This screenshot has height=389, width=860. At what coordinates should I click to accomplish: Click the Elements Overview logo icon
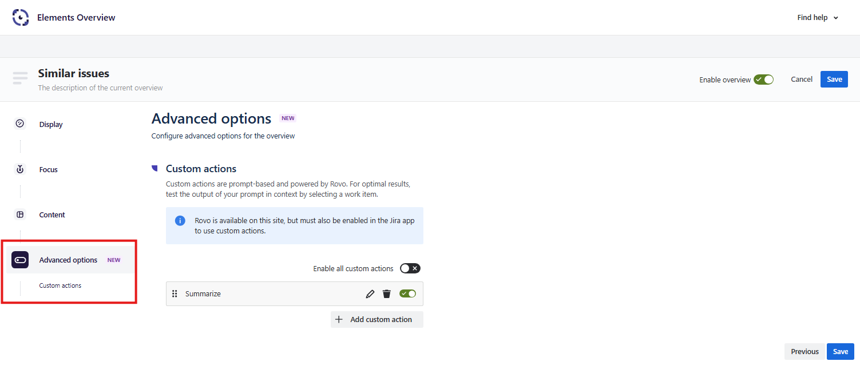coord(21,18)
